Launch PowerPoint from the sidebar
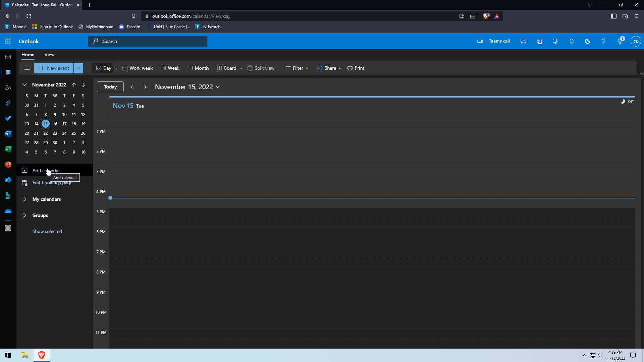This screenshot has width=644, height=362. (x=8, y=165)
